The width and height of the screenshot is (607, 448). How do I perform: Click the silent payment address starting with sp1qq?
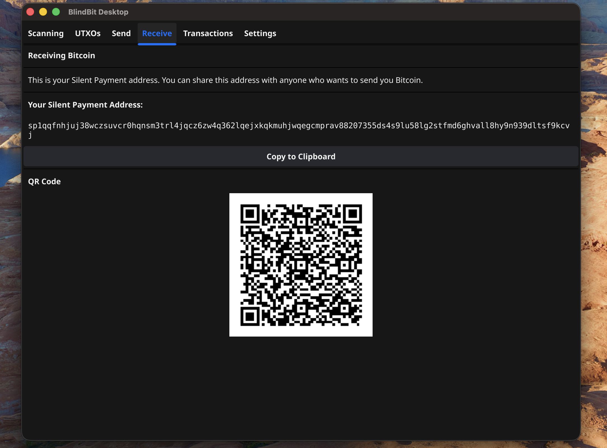(x=298, y=125)
